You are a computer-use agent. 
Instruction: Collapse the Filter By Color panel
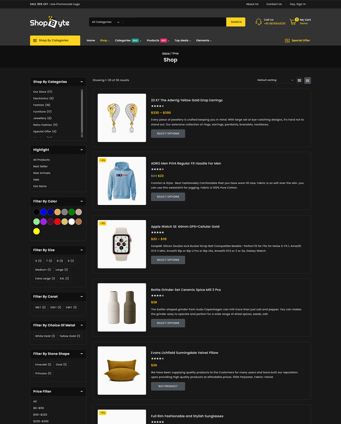coord(82,201)
